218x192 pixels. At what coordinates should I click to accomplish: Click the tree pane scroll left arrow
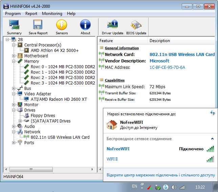(6, 169)
